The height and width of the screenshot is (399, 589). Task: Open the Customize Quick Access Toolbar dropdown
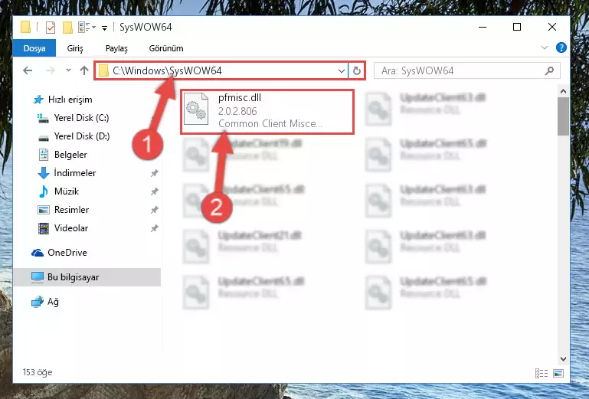pyautogui.click(x=104, y=28)
